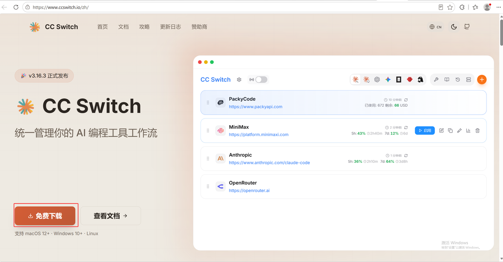The height and width of the screenshot is (262, 503).
Task: Click the OpenRouter drag handle
Action: pos(208,186)
